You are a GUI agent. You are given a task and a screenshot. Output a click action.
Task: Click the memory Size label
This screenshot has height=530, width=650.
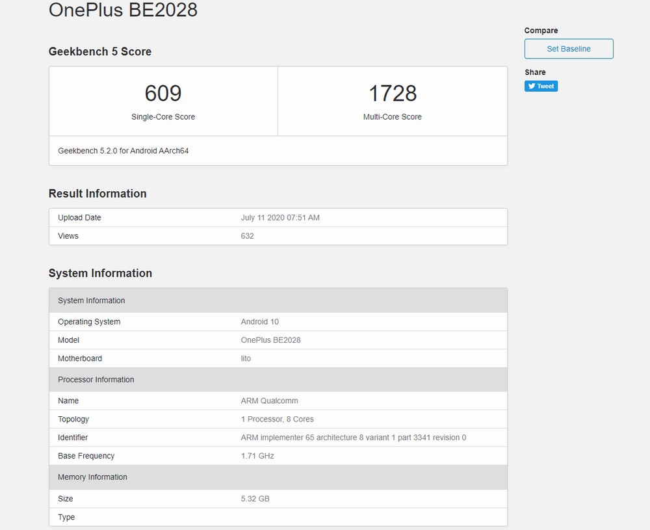tap(66, 499)
